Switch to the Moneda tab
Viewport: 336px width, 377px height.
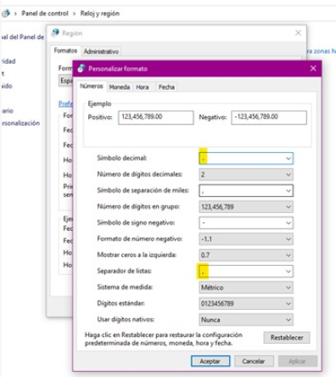(120, 87)
